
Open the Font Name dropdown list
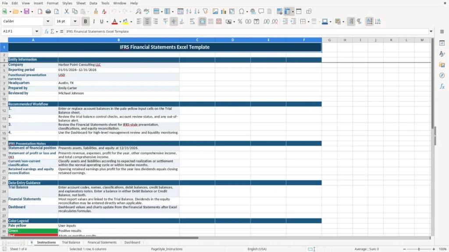tap(48, 21)
